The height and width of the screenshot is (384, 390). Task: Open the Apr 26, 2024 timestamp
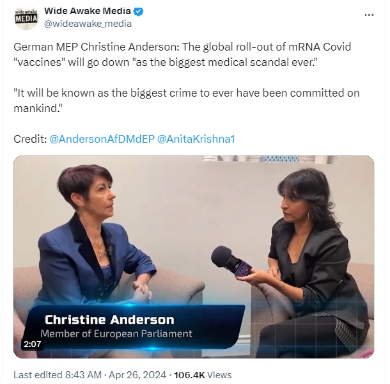coord(137,375)
